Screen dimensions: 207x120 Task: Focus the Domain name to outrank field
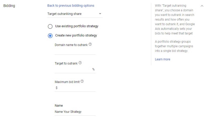[x=75, y=51]
